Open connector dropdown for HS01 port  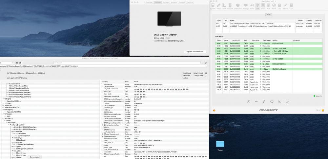point(255,44)
